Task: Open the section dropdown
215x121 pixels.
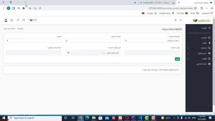Action: tap(34, 41)
